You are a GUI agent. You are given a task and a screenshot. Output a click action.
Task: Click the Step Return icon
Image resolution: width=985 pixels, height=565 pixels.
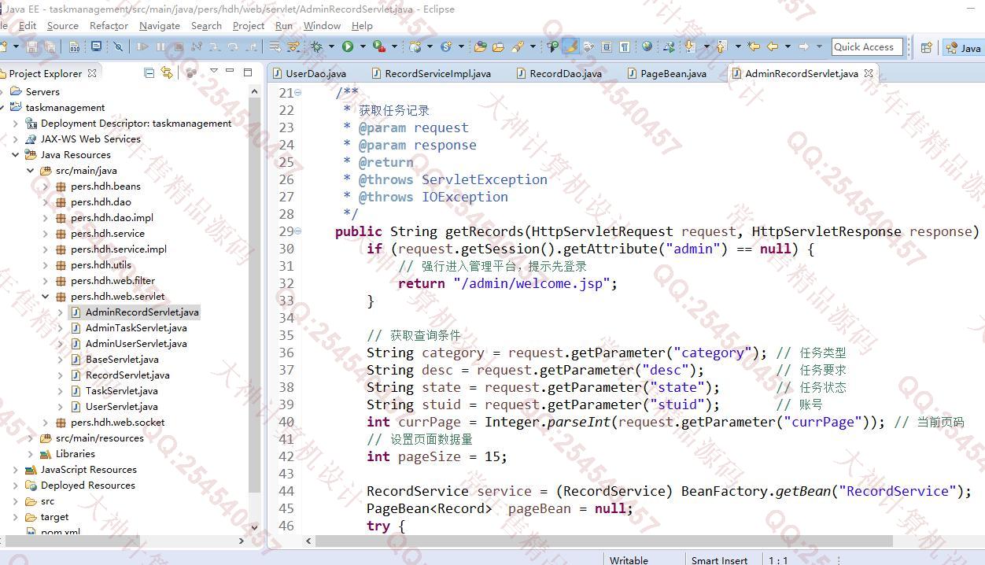pyautogui.click(x=251, y=47)
